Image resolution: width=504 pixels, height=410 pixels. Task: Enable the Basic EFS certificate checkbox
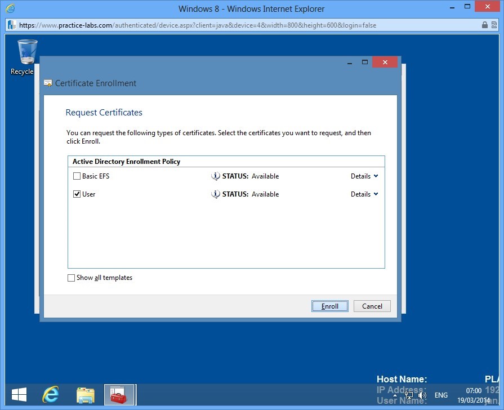[x=77, y=176]
